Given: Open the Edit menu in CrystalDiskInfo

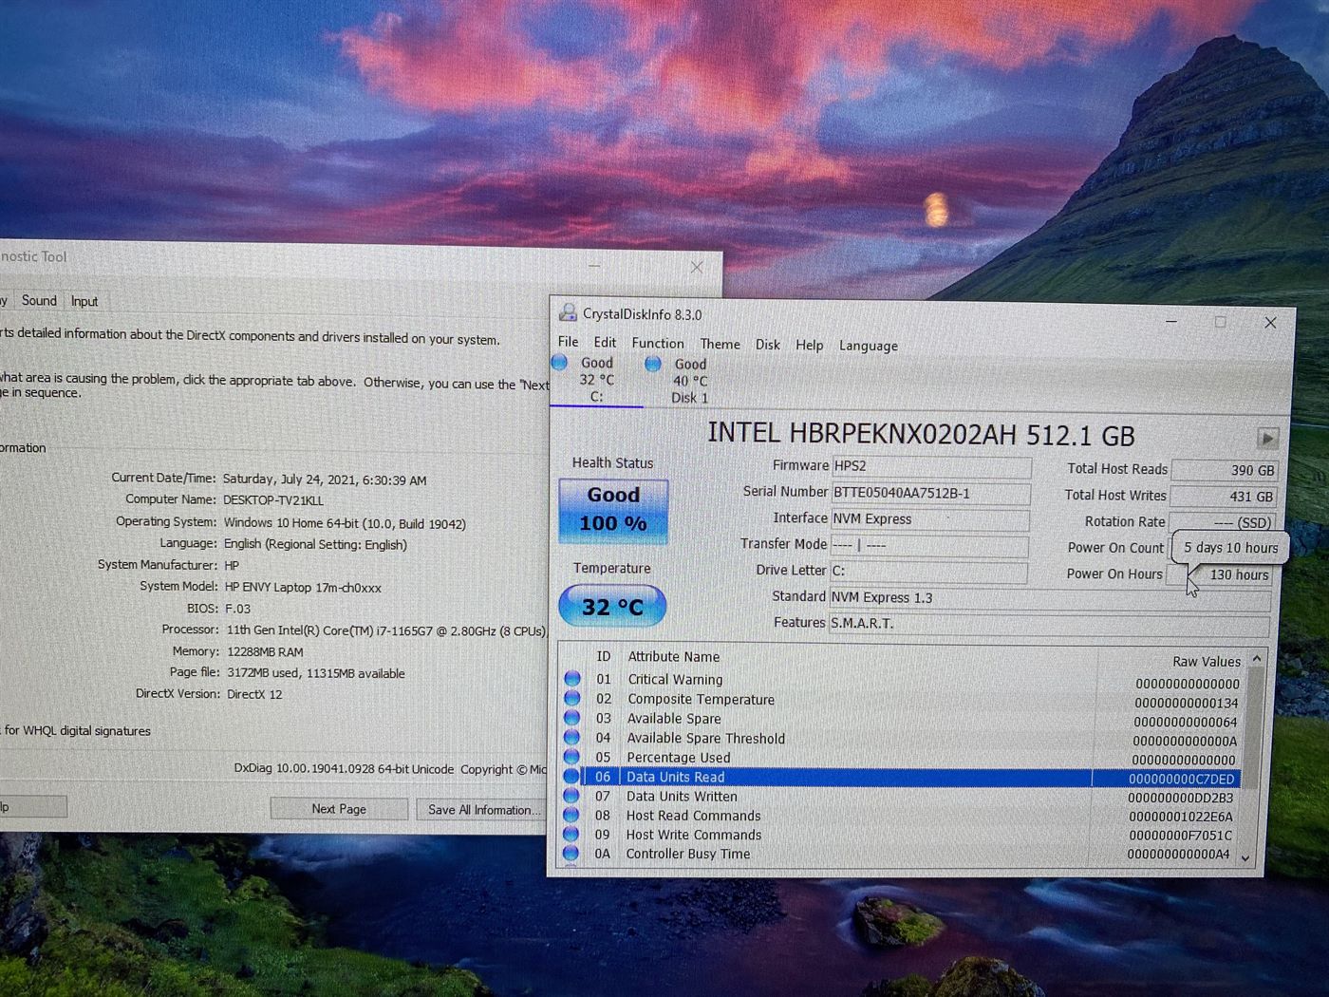Looking at the screenshot, I should pyautogui.click(x=605, y=343).
